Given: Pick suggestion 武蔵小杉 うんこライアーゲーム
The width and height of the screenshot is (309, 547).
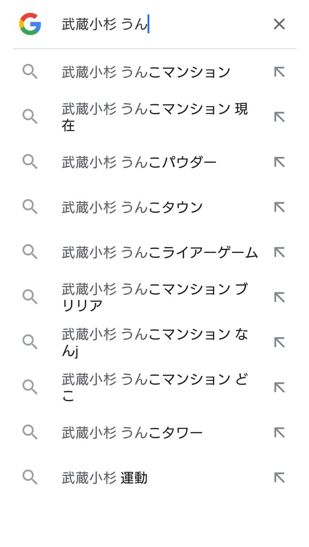Looking at the screenshot, I should [x=160, y=253].
